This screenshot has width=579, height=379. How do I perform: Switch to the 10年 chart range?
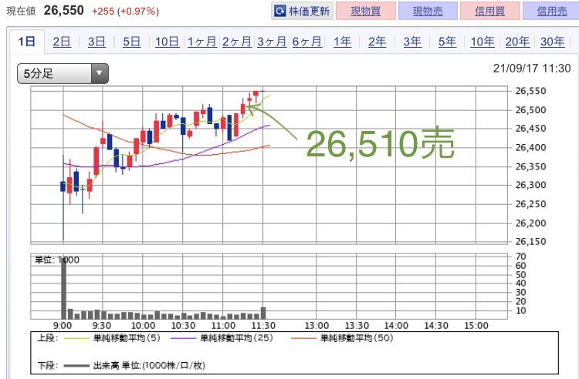(482, 42)
